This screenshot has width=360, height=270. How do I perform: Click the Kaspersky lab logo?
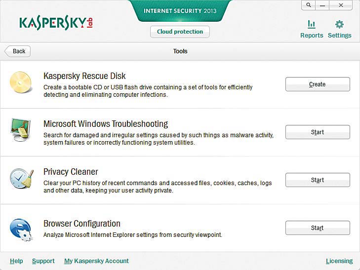pos(56,23)
